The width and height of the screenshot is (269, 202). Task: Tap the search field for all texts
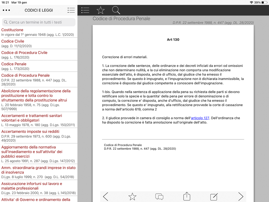tap(39, 22)
